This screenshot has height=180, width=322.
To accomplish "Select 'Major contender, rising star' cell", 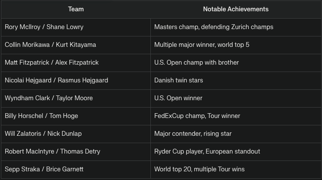I will [236, 134].
